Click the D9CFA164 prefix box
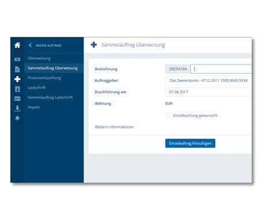This screenshot has width=262, height=219. (178, 69)
